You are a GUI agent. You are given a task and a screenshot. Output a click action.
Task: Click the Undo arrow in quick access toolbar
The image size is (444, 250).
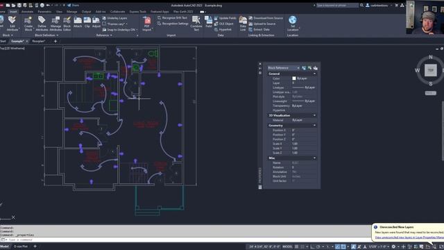tap(48, 5)
